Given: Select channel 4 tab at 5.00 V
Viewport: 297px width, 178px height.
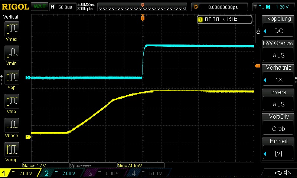Looking at the screenshot, I should (149, 173).
